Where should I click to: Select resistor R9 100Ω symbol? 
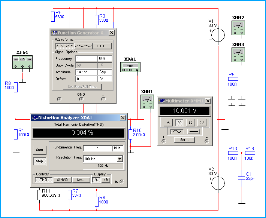tap(233, 79)
